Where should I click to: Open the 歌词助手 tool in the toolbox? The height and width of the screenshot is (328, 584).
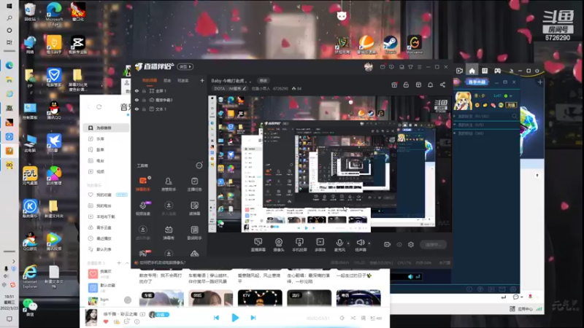pos(194,233)
